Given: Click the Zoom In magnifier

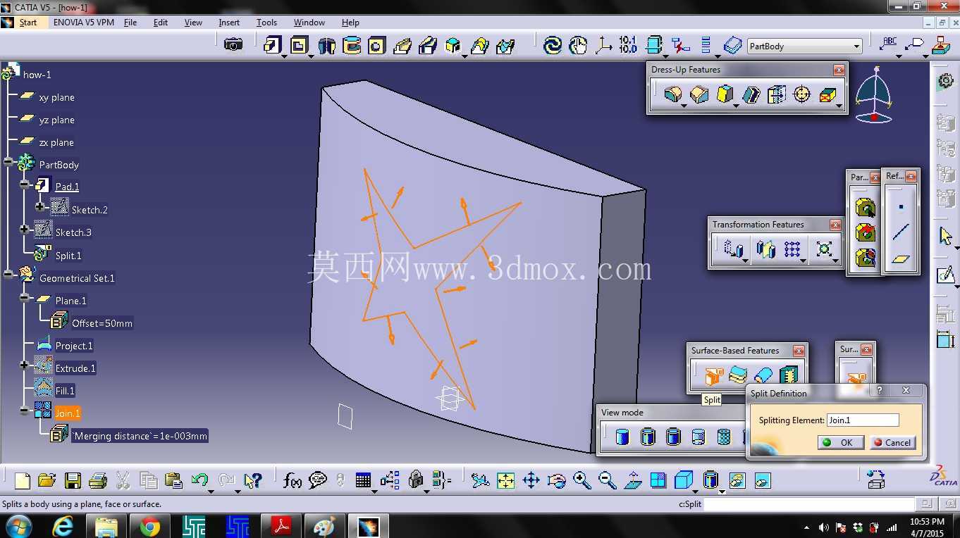Looking at the screenshot, I should click(581, 480).
